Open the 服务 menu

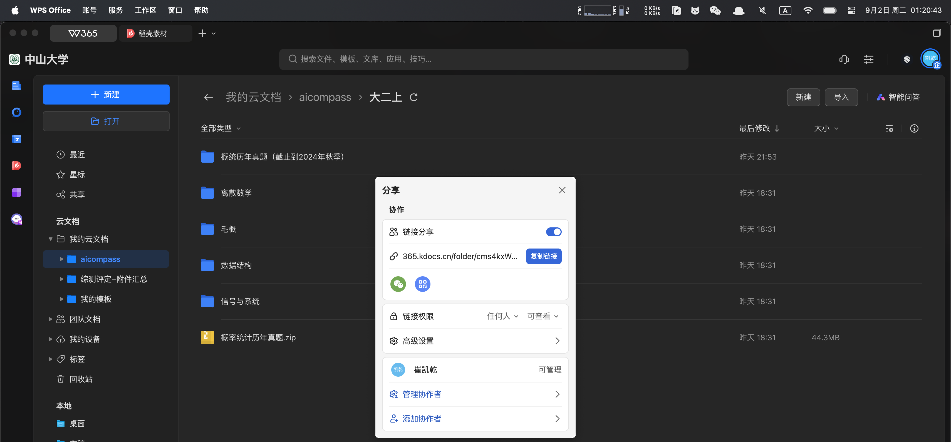tap(116, 10)
